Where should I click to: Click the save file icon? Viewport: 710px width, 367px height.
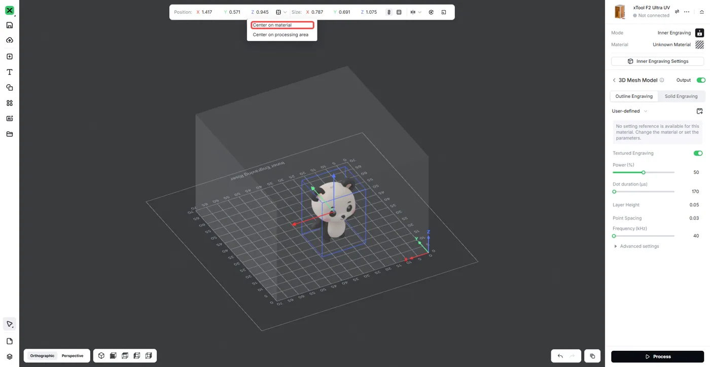pyautogui.click(x=9, y=25)
